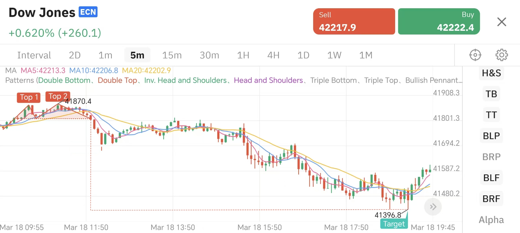This screenshot has width=520, height=233.
Task: Toggle the BLF pattern button
Action: [x=491, y=178]
